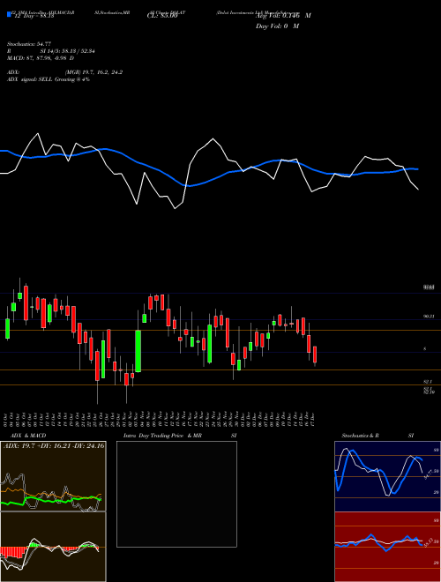Click the 90.21 price axis label
The height and width of the screenshot is (582, 441).
[429, 317]
